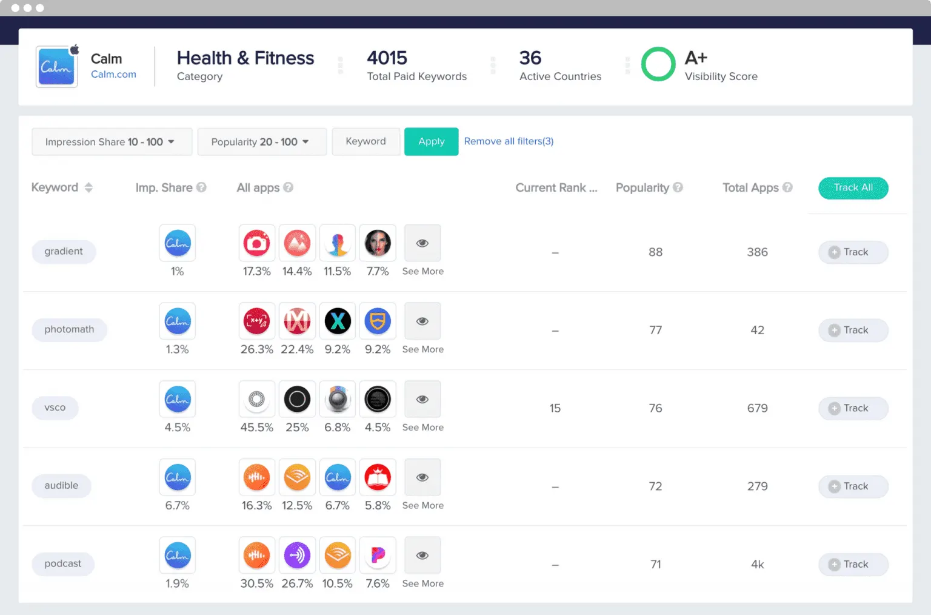The image size is (931, 615).
Task: Open the Impression Share 10 - 100 dropdown
Action: 112,141
